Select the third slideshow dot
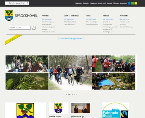Viewport: 145px width, 118px height. point(70,94)
